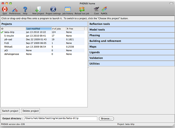This screenshot has height=128, width=175.
Task: Expand the Model tools section
Action: pyautogui.click(x=131, y=30)
